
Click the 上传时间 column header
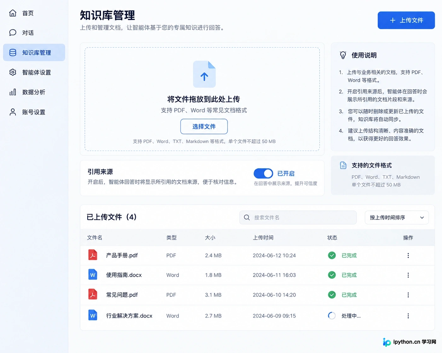tap(263, 238)
